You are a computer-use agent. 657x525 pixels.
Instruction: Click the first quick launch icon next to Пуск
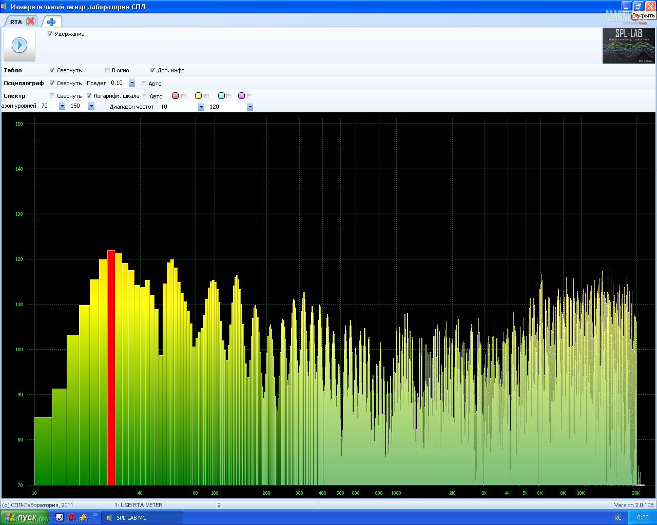coord(59,517)
